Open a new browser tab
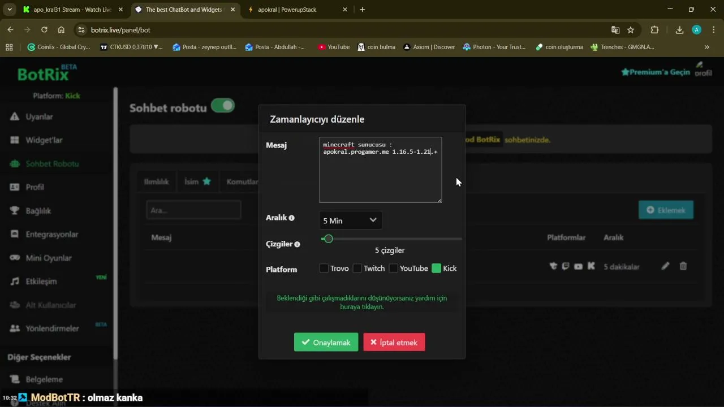The width and height of the screenshot is (724, 407). coord(363,10)
